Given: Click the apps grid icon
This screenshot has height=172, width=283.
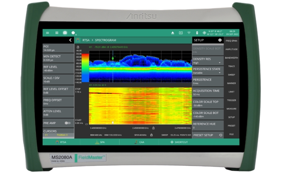Looking at the screenshot, I should point(56,33).
